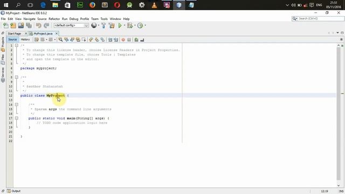Click the Stop Macro Recording icon
Image resolution: width=345 pixels, height=194 pixels.
coord(129,40)
